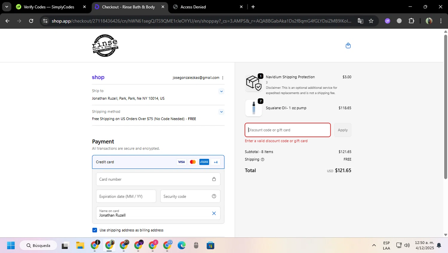The width and height of the screenshot is (448, 253).
Task: Click the purple extension icon in toolbar
Action: pyautogui.click(x=387, y=21)
